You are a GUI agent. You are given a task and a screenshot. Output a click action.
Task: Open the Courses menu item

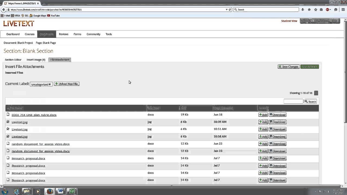point(30,34)
